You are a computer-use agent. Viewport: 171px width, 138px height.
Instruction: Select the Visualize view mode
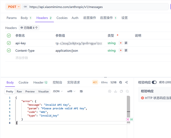43,91
